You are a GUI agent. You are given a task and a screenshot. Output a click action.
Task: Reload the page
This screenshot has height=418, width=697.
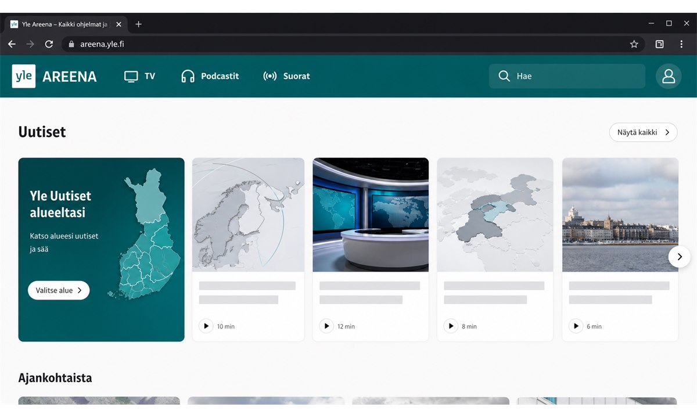[49, 44]
